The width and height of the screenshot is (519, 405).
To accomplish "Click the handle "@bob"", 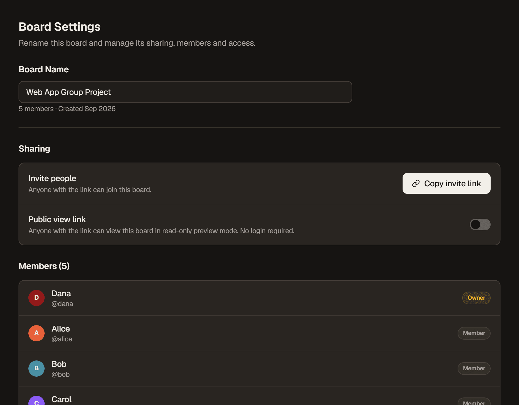I will pos(61,374).
